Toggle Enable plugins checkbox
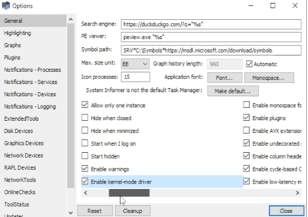 pos(246,118)
